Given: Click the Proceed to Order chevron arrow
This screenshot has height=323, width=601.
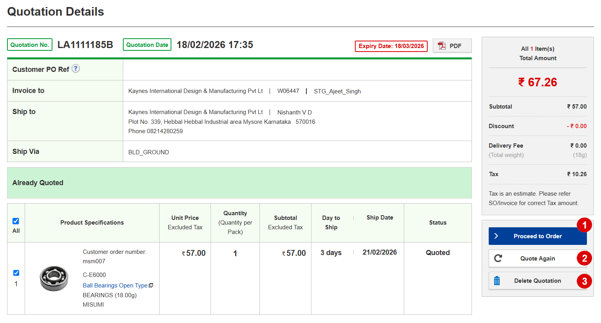Looking at the screenshot, I should tap(496, 236).
